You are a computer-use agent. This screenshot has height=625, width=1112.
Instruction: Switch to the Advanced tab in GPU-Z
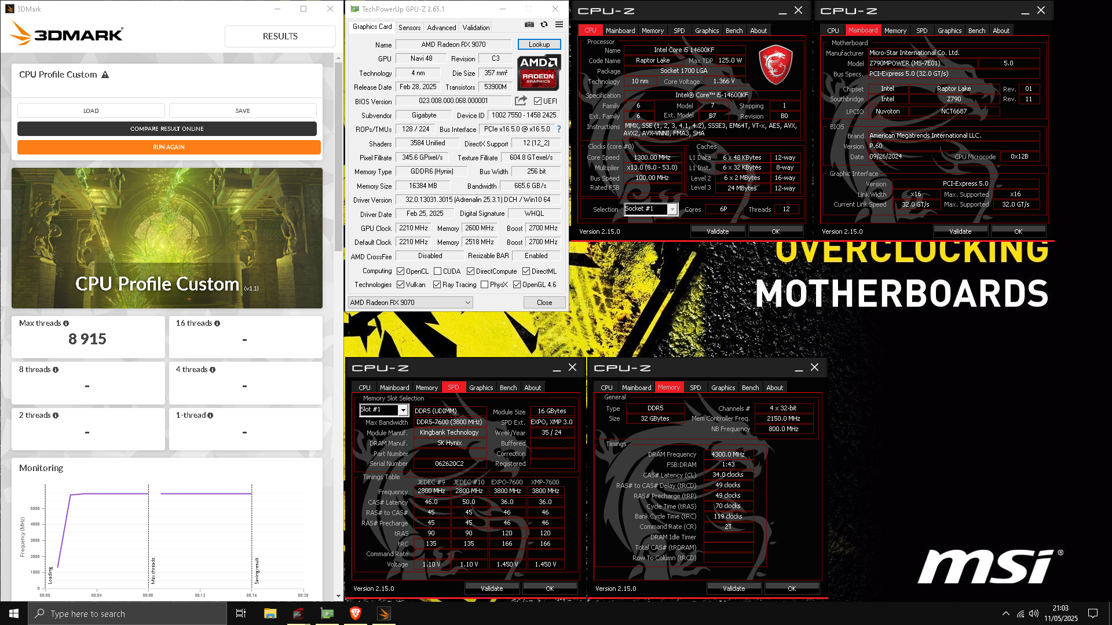click(441, 27)
